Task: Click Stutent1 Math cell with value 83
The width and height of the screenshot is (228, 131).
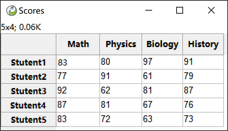Action: point(78,62)
